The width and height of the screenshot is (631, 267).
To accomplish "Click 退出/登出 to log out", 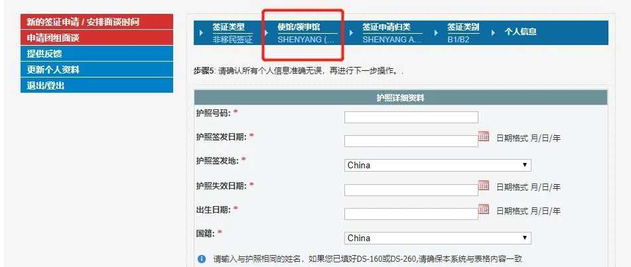I will tap(97, 85).
